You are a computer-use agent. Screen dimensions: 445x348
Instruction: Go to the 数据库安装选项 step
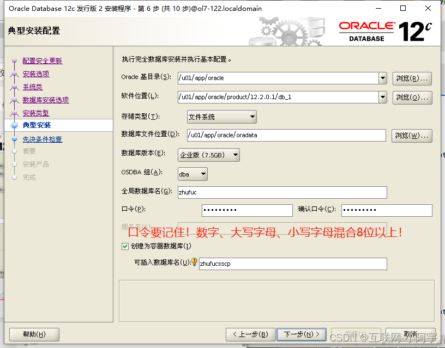pyautogui.click(x=46, y=100)
